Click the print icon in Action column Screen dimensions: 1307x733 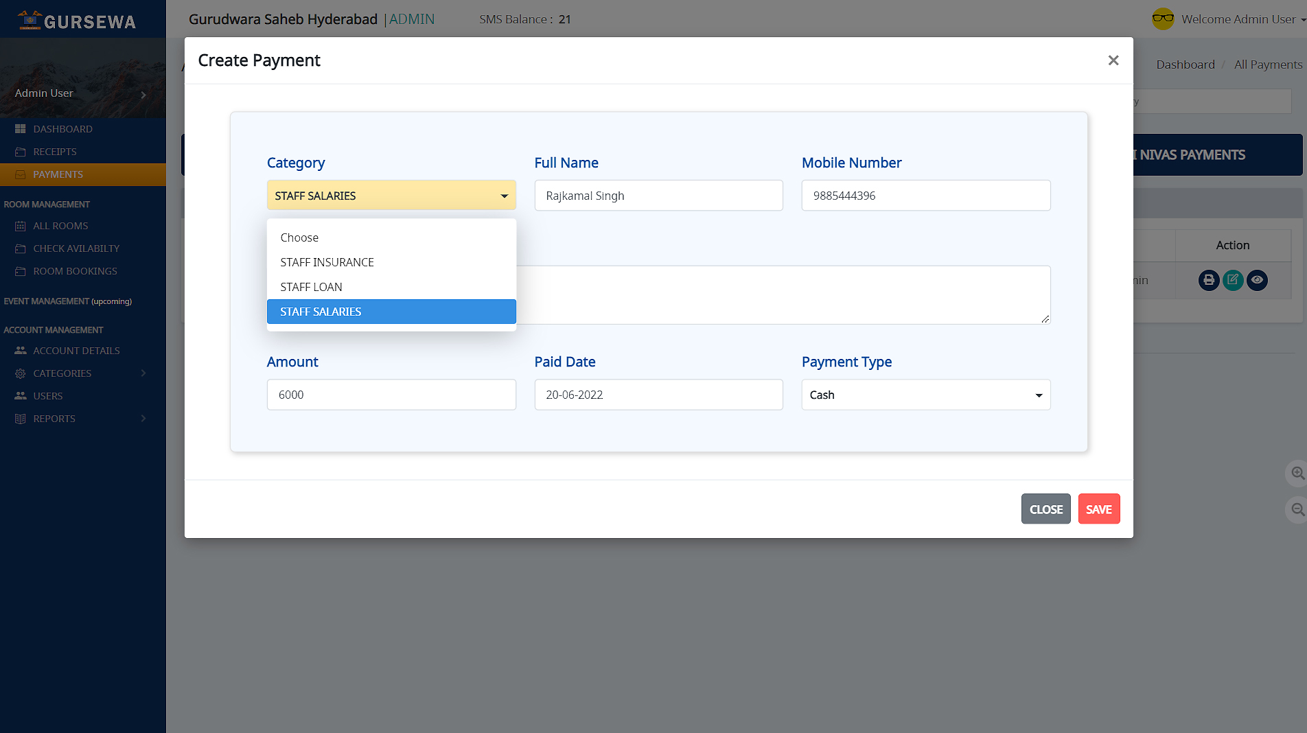click(1208, 280)
